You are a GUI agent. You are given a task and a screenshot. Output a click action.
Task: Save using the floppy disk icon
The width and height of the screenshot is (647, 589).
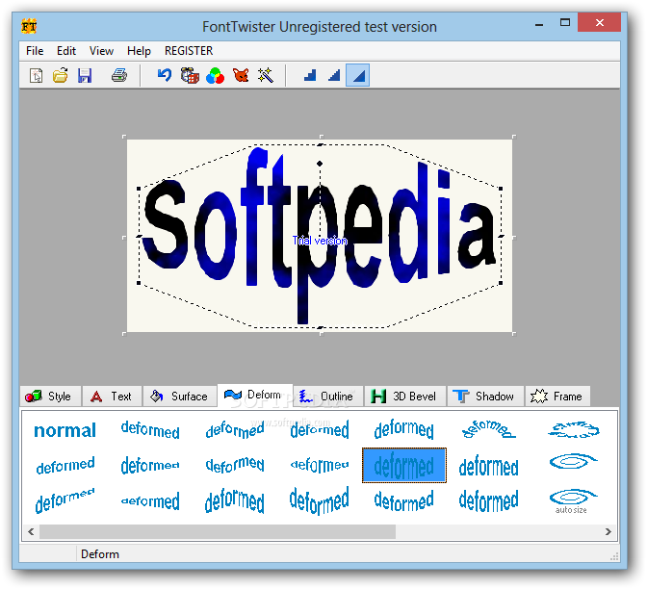(x=85, y=76)
